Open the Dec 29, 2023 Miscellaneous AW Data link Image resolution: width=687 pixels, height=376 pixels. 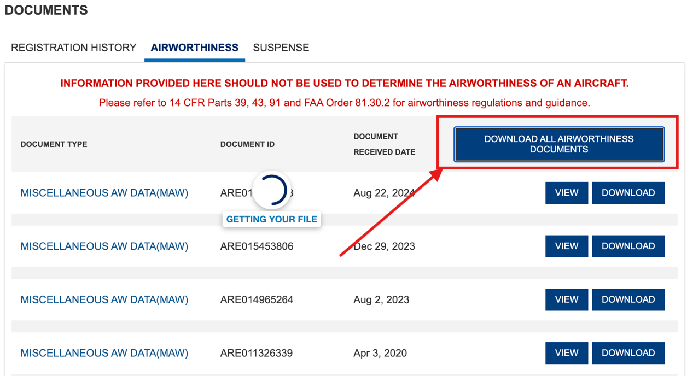click(x=104, y=246)
